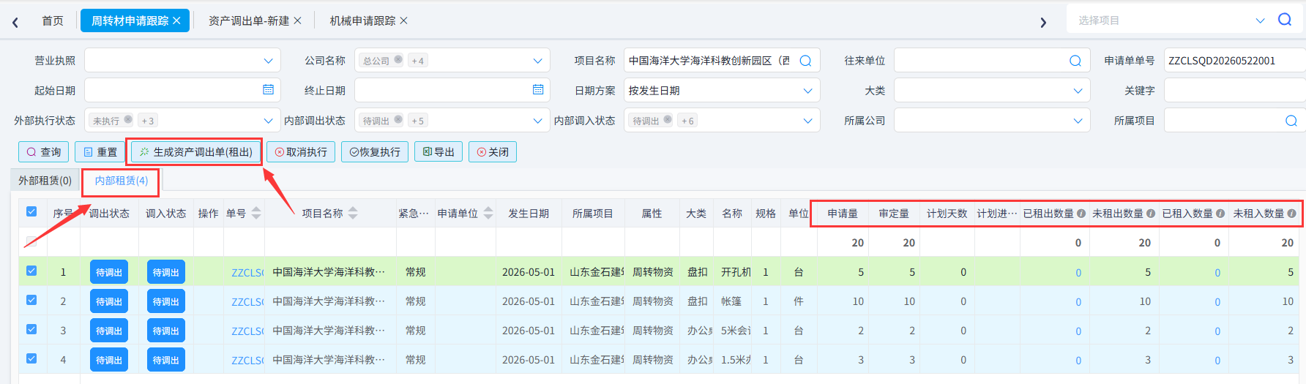Expand the 内部调出状态 dropdown
Image resolution: width=1306 pixels, height=384 pixels.
tap(538, 121)
